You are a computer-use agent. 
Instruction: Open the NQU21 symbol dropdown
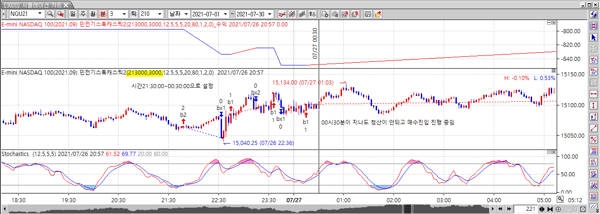click(x=40, y=14)
